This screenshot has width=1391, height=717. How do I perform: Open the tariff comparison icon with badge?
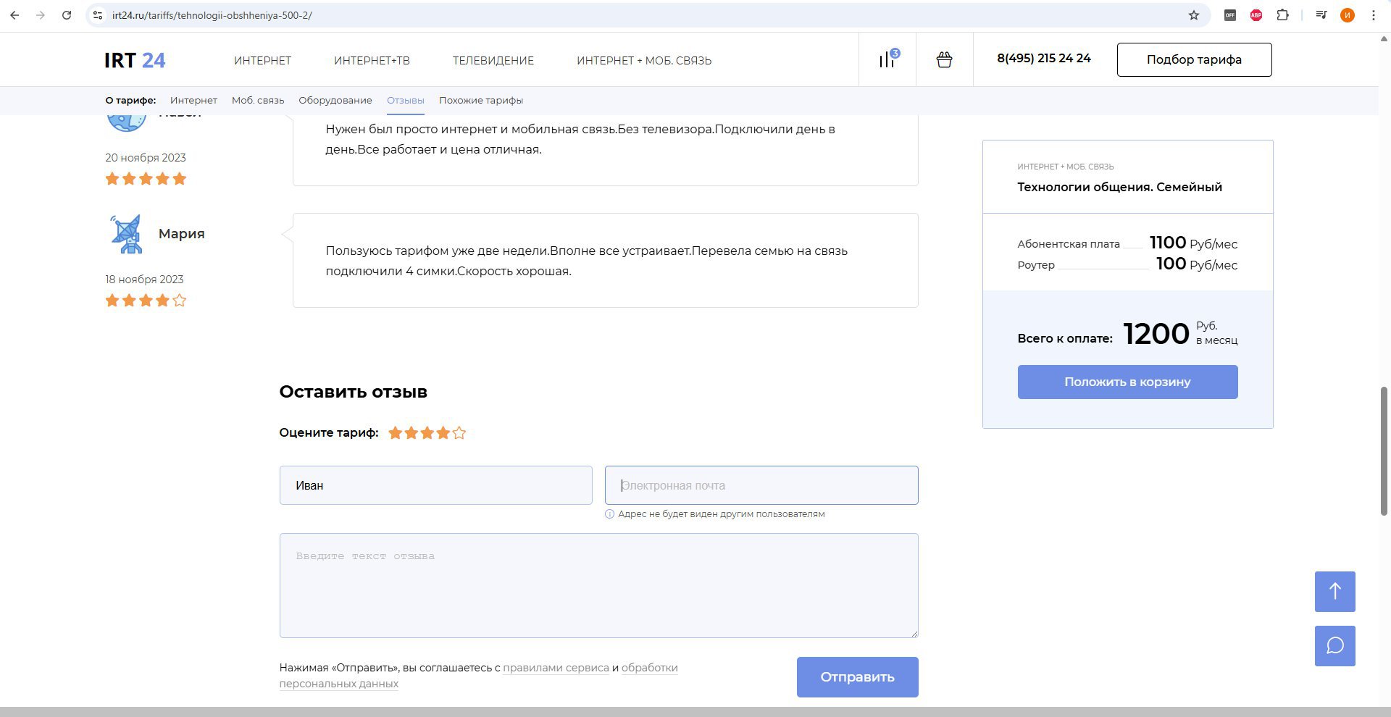point(888,59)
